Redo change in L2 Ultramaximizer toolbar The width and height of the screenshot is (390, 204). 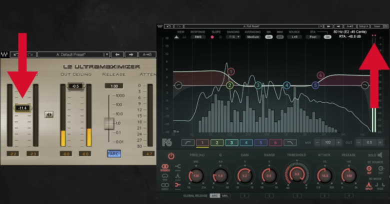[30, 54]
